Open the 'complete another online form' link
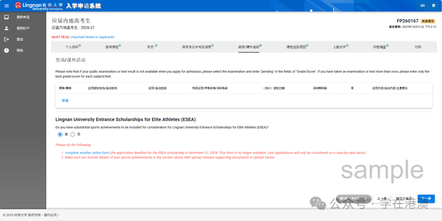The height and width of the screenshot is (221, 442). (87, 153)
